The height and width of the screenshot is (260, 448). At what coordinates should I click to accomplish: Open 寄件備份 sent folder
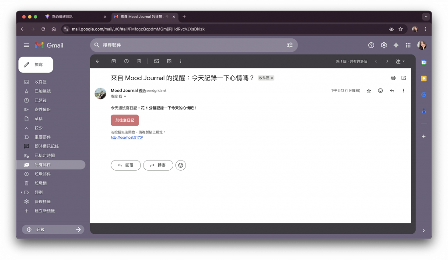point(42,109)
